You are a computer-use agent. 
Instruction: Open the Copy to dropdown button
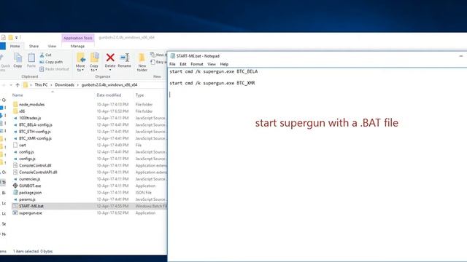(94, 62)
